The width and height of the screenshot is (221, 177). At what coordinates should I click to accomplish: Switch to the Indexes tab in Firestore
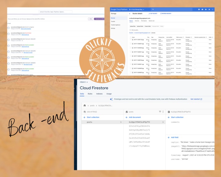pos(99,94)
